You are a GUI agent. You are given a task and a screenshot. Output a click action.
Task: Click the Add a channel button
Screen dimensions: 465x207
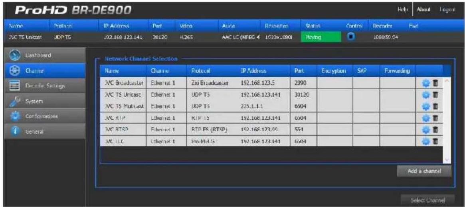click(x=424, y=171)
